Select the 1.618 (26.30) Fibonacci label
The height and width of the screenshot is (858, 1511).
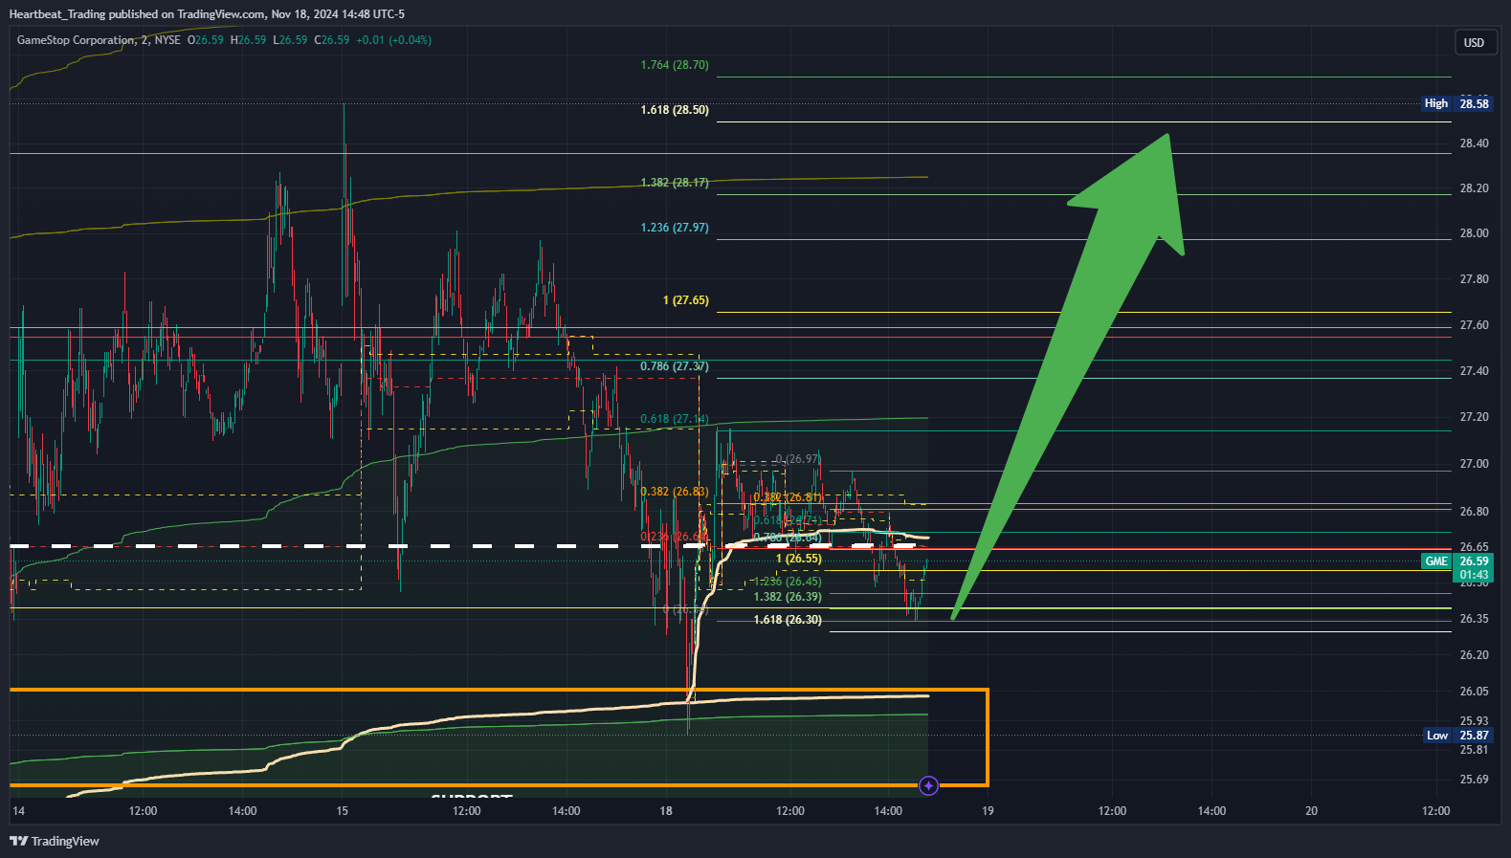point(788,620)
